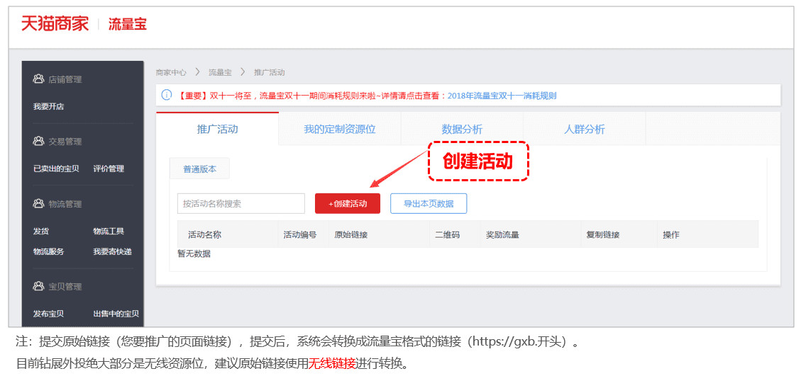
Task: Open 我要开店 in sidebar
Action: coord(49,107)
